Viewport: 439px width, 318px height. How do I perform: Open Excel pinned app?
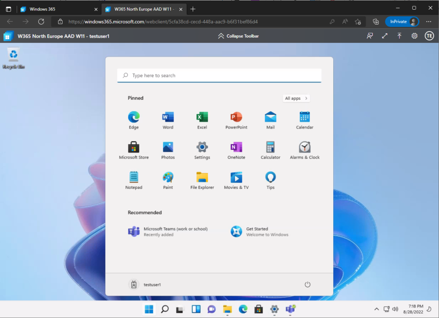click(202, 120)
